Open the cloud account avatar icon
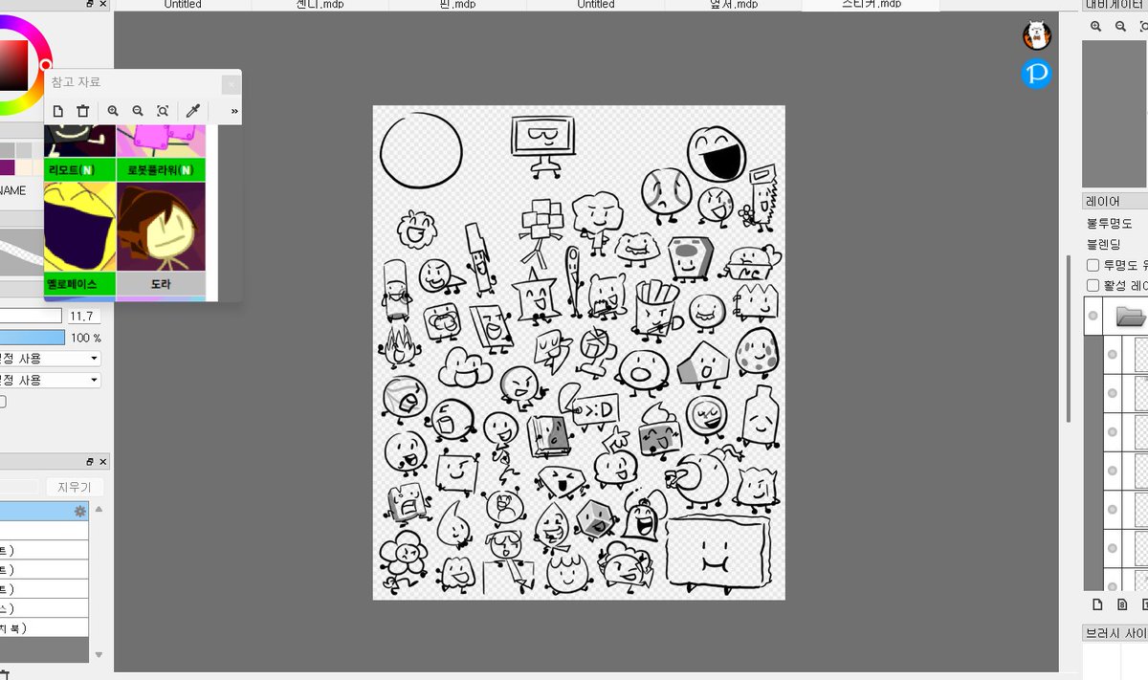The width and height of the screenshot is (1148, 680). tap(1036, 36)
